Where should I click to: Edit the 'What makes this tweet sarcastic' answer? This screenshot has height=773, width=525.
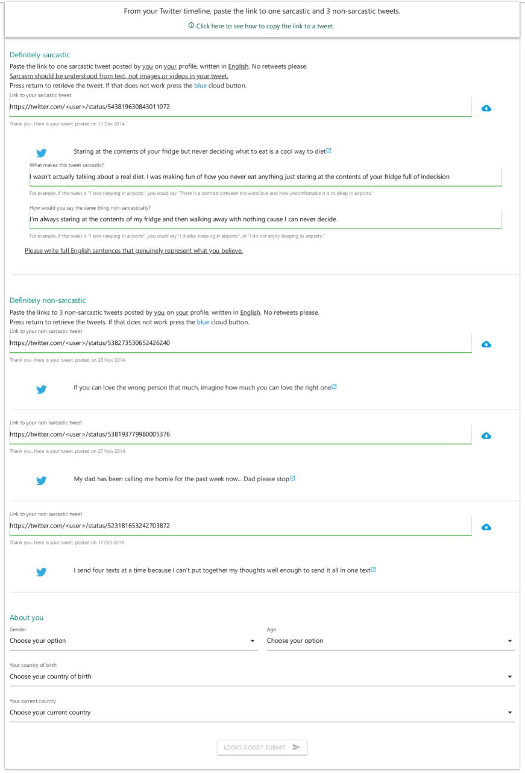click(265, 177)
